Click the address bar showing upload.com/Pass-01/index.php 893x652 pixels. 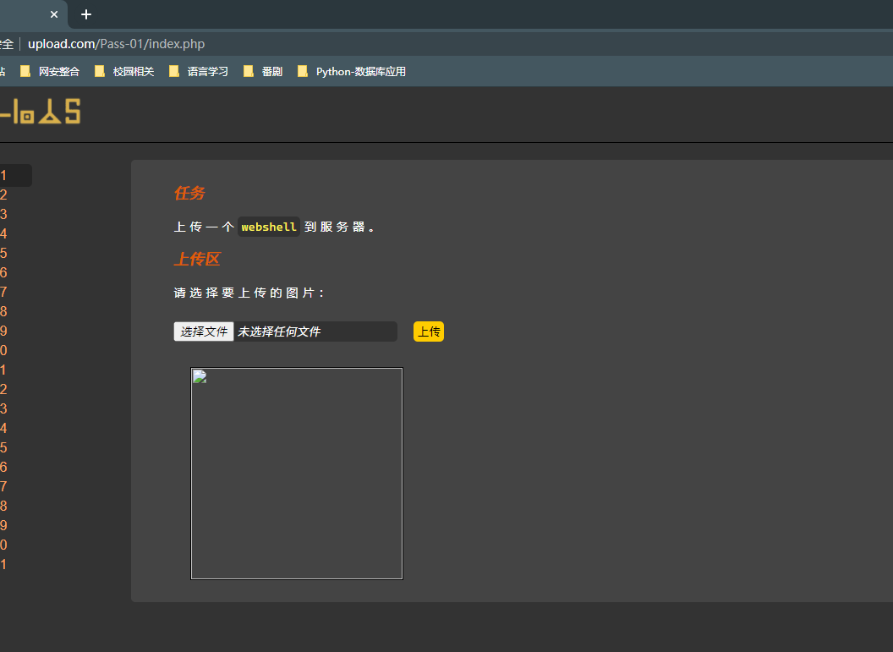pos(116,44)
